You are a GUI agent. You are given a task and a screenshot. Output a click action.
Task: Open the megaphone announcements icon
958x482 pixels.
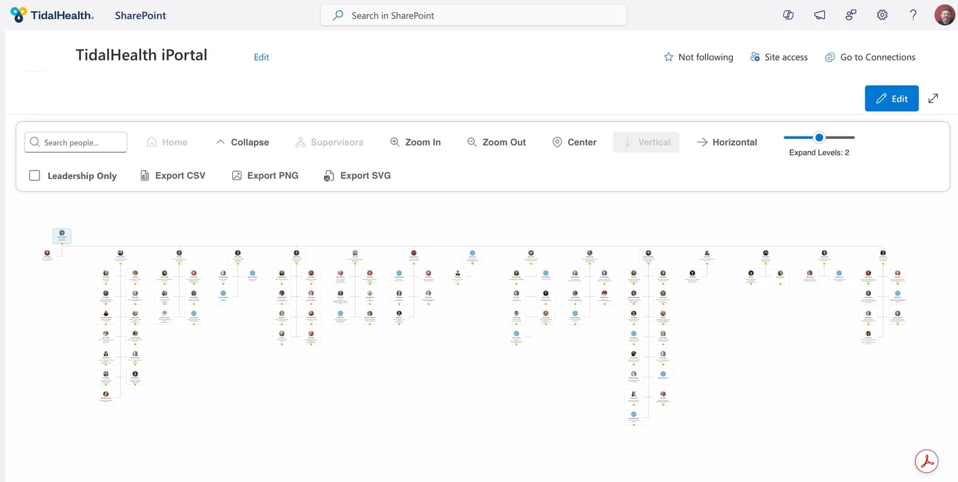820,15
